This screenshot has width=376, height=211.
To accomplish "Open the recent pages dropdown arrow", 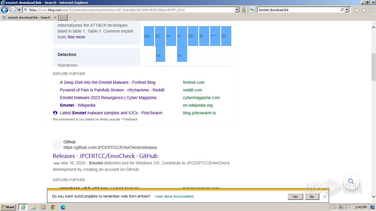I will coord(19,10).
